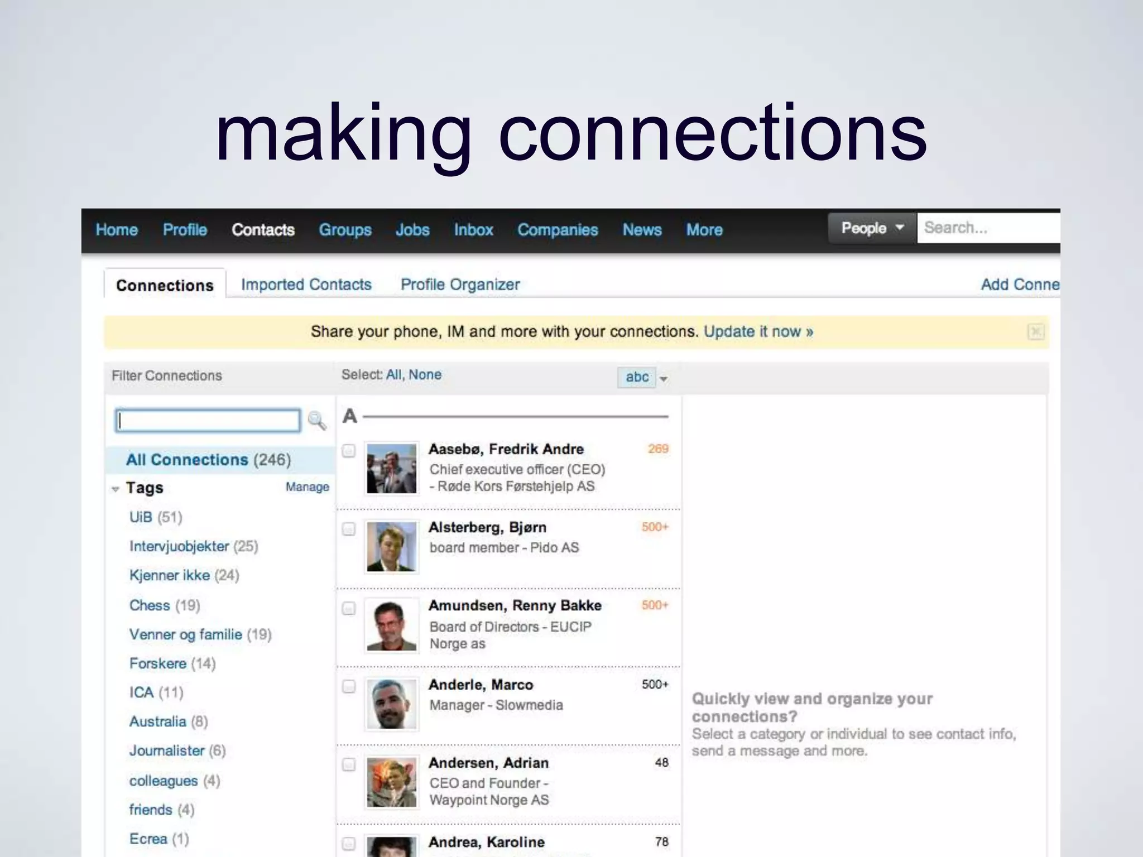Tick the checkbox for Aasebø, Fredrik Andre
Viewport: 1143px width, 857px height.
tap(349, 451)
